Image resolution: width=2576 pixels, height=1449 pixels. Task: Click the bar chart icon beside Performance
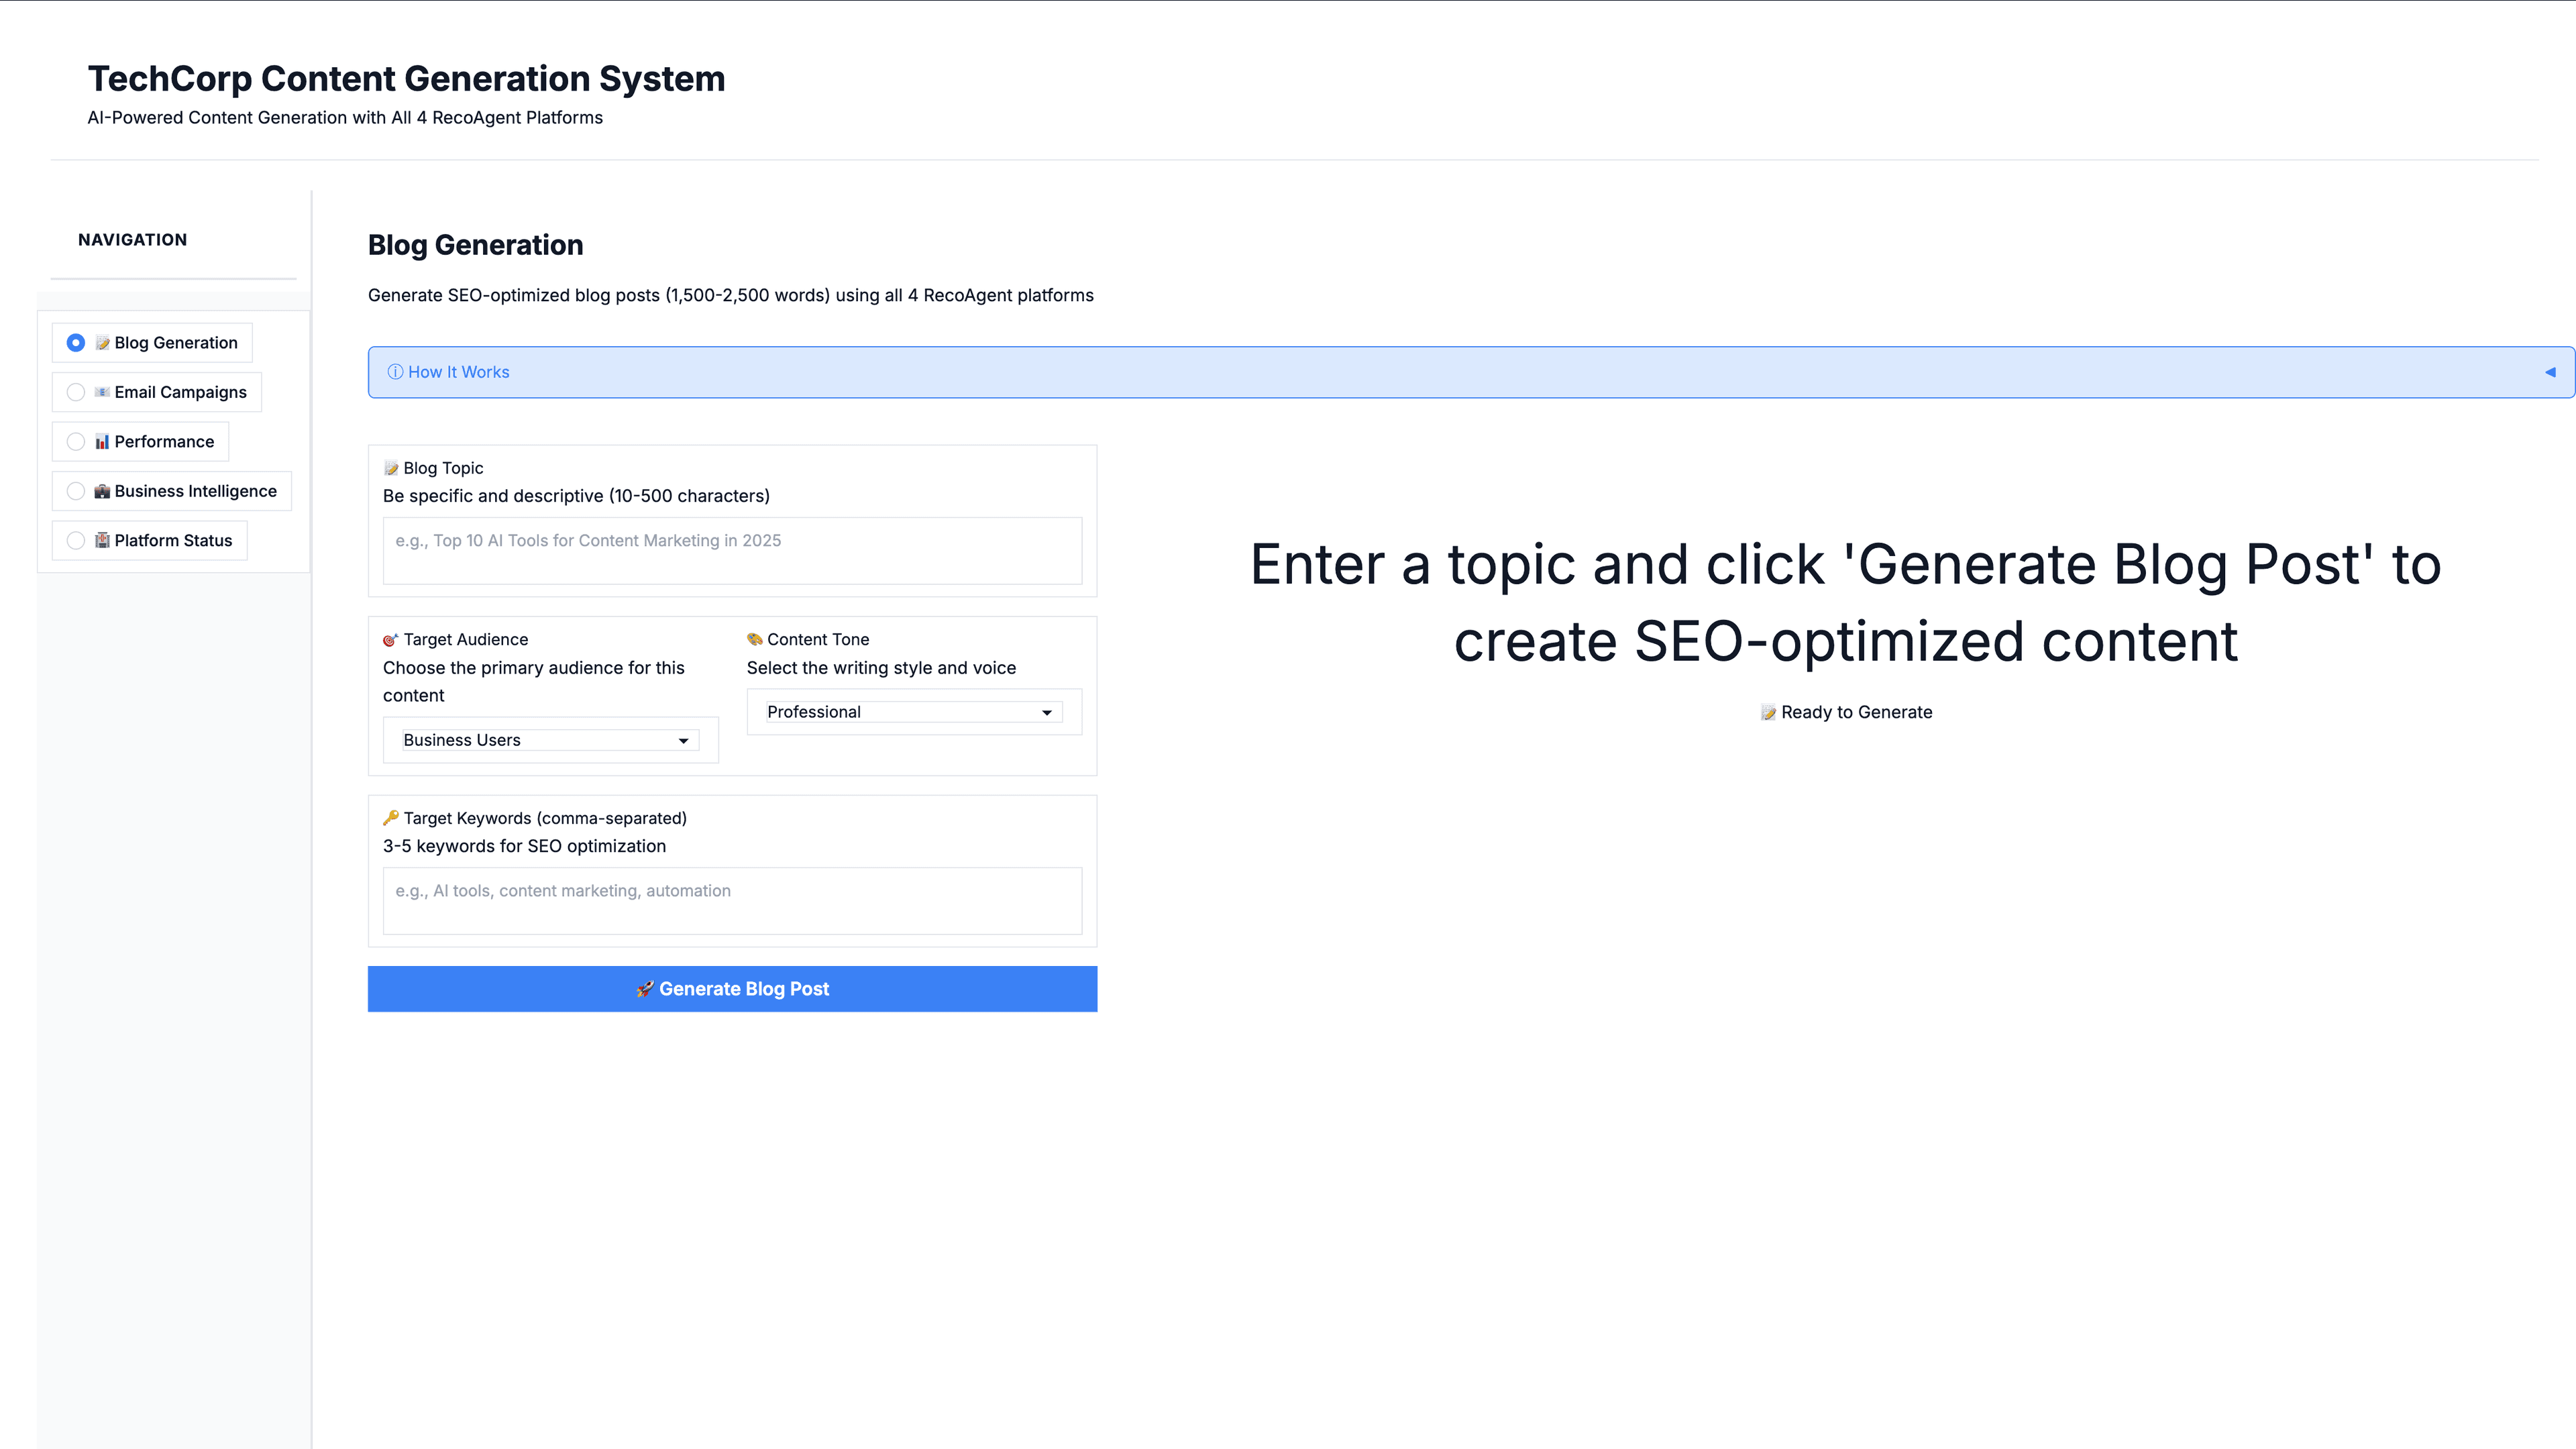102,442
